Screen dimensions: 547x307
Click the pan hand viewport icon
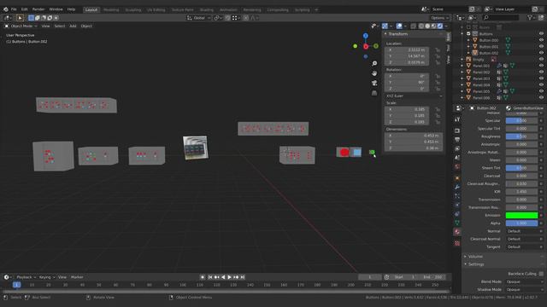[x=374, y=73]
